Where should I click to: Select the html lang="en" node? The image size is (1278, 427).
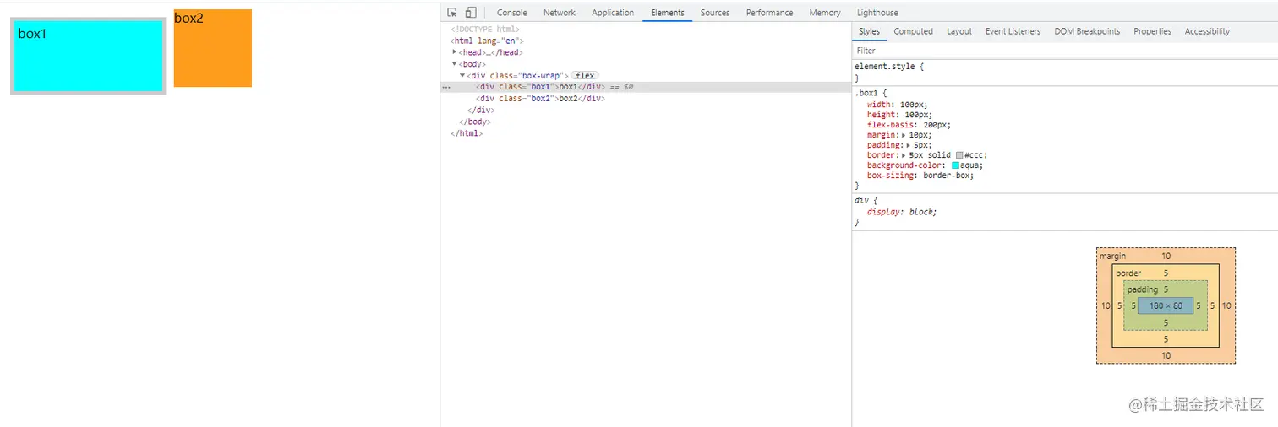[488, 41]
